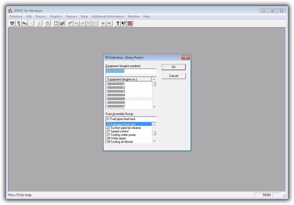The width and height of the screenshot is (294, 205).
Task: Click the NUM status bar indicator
Action: [x=267, y=195]
